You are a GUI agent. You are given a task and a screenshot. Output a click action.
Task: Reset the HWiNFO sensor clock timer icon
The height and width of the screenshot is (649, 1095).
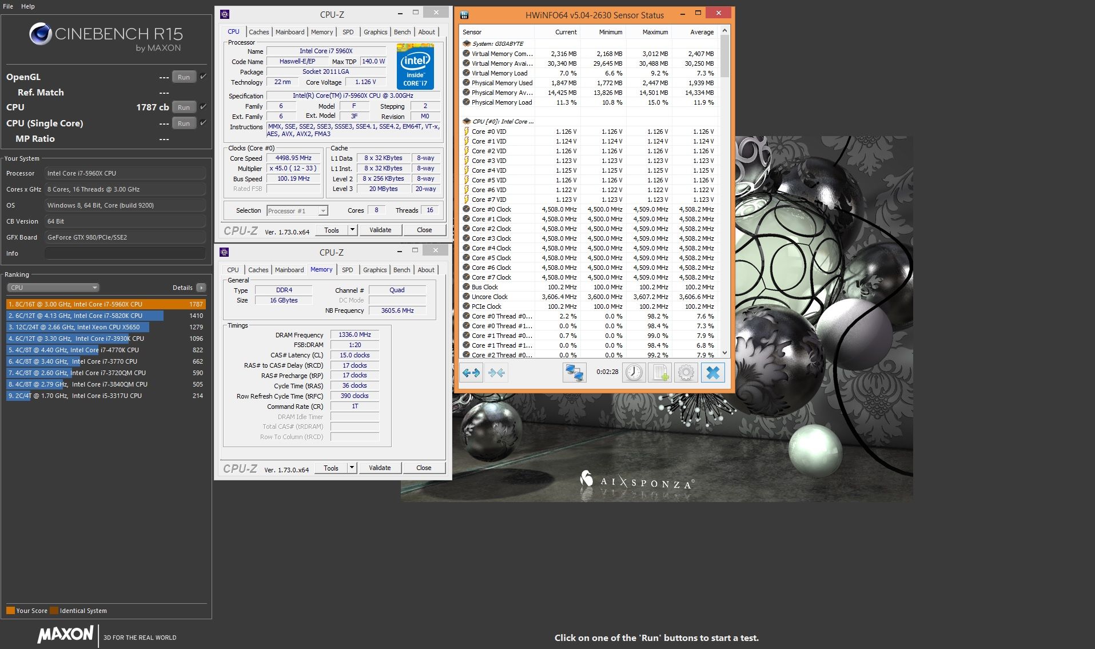coord(634,373)
